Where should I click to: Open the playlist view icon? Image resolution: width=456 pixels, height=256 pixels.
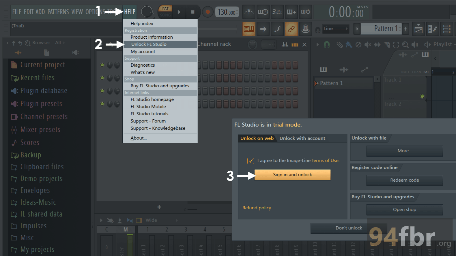click(x=418, y=29)
